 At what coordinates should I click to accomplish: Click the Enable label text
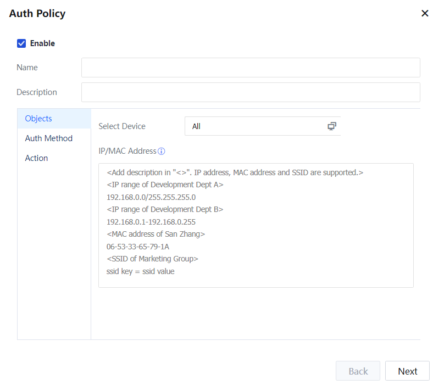coord(42,43)
